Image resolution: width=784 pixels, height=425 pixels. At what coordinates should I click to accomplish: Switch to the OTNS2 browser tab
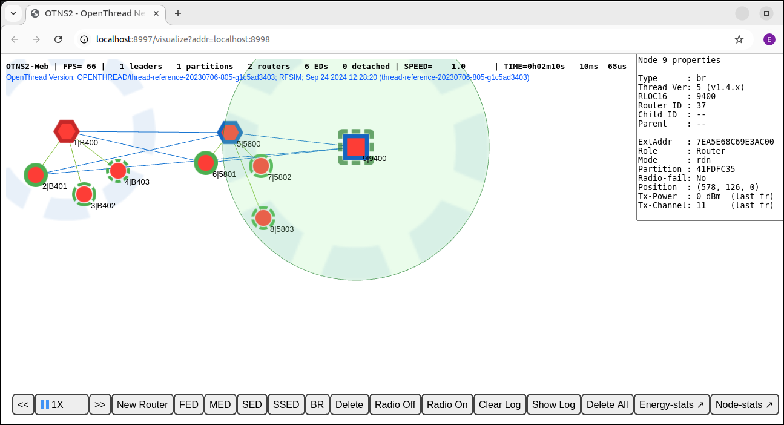tap(94, 13)
